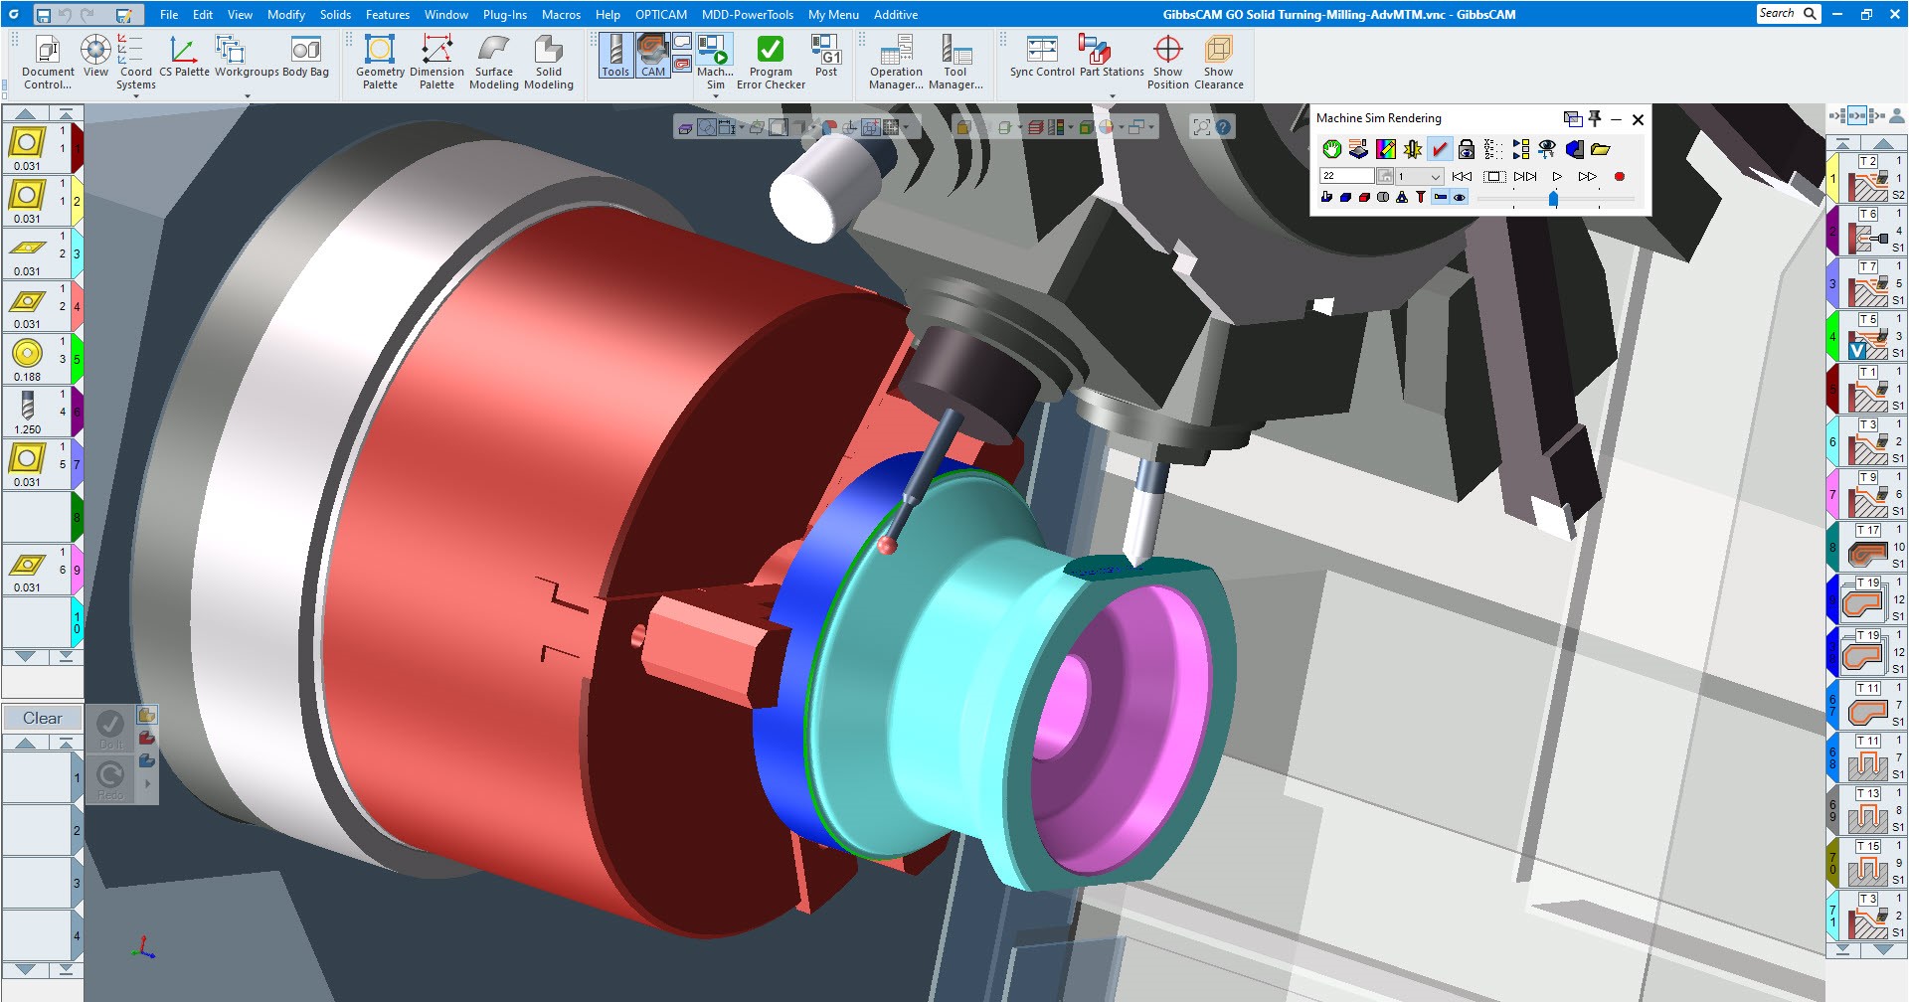Open the Plug-Ins menu
1909x1002 pixels.
(x=504, y=15)
